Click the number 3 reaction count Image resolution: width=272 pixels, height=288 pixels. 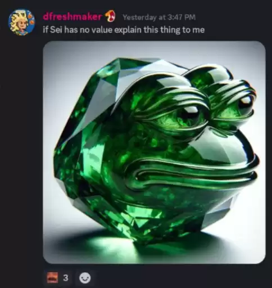click(66, 278)
